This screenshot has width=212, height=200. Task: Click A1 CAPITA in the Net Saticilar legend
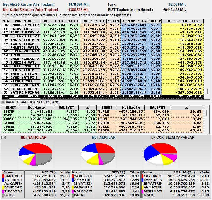click(13, 184)
